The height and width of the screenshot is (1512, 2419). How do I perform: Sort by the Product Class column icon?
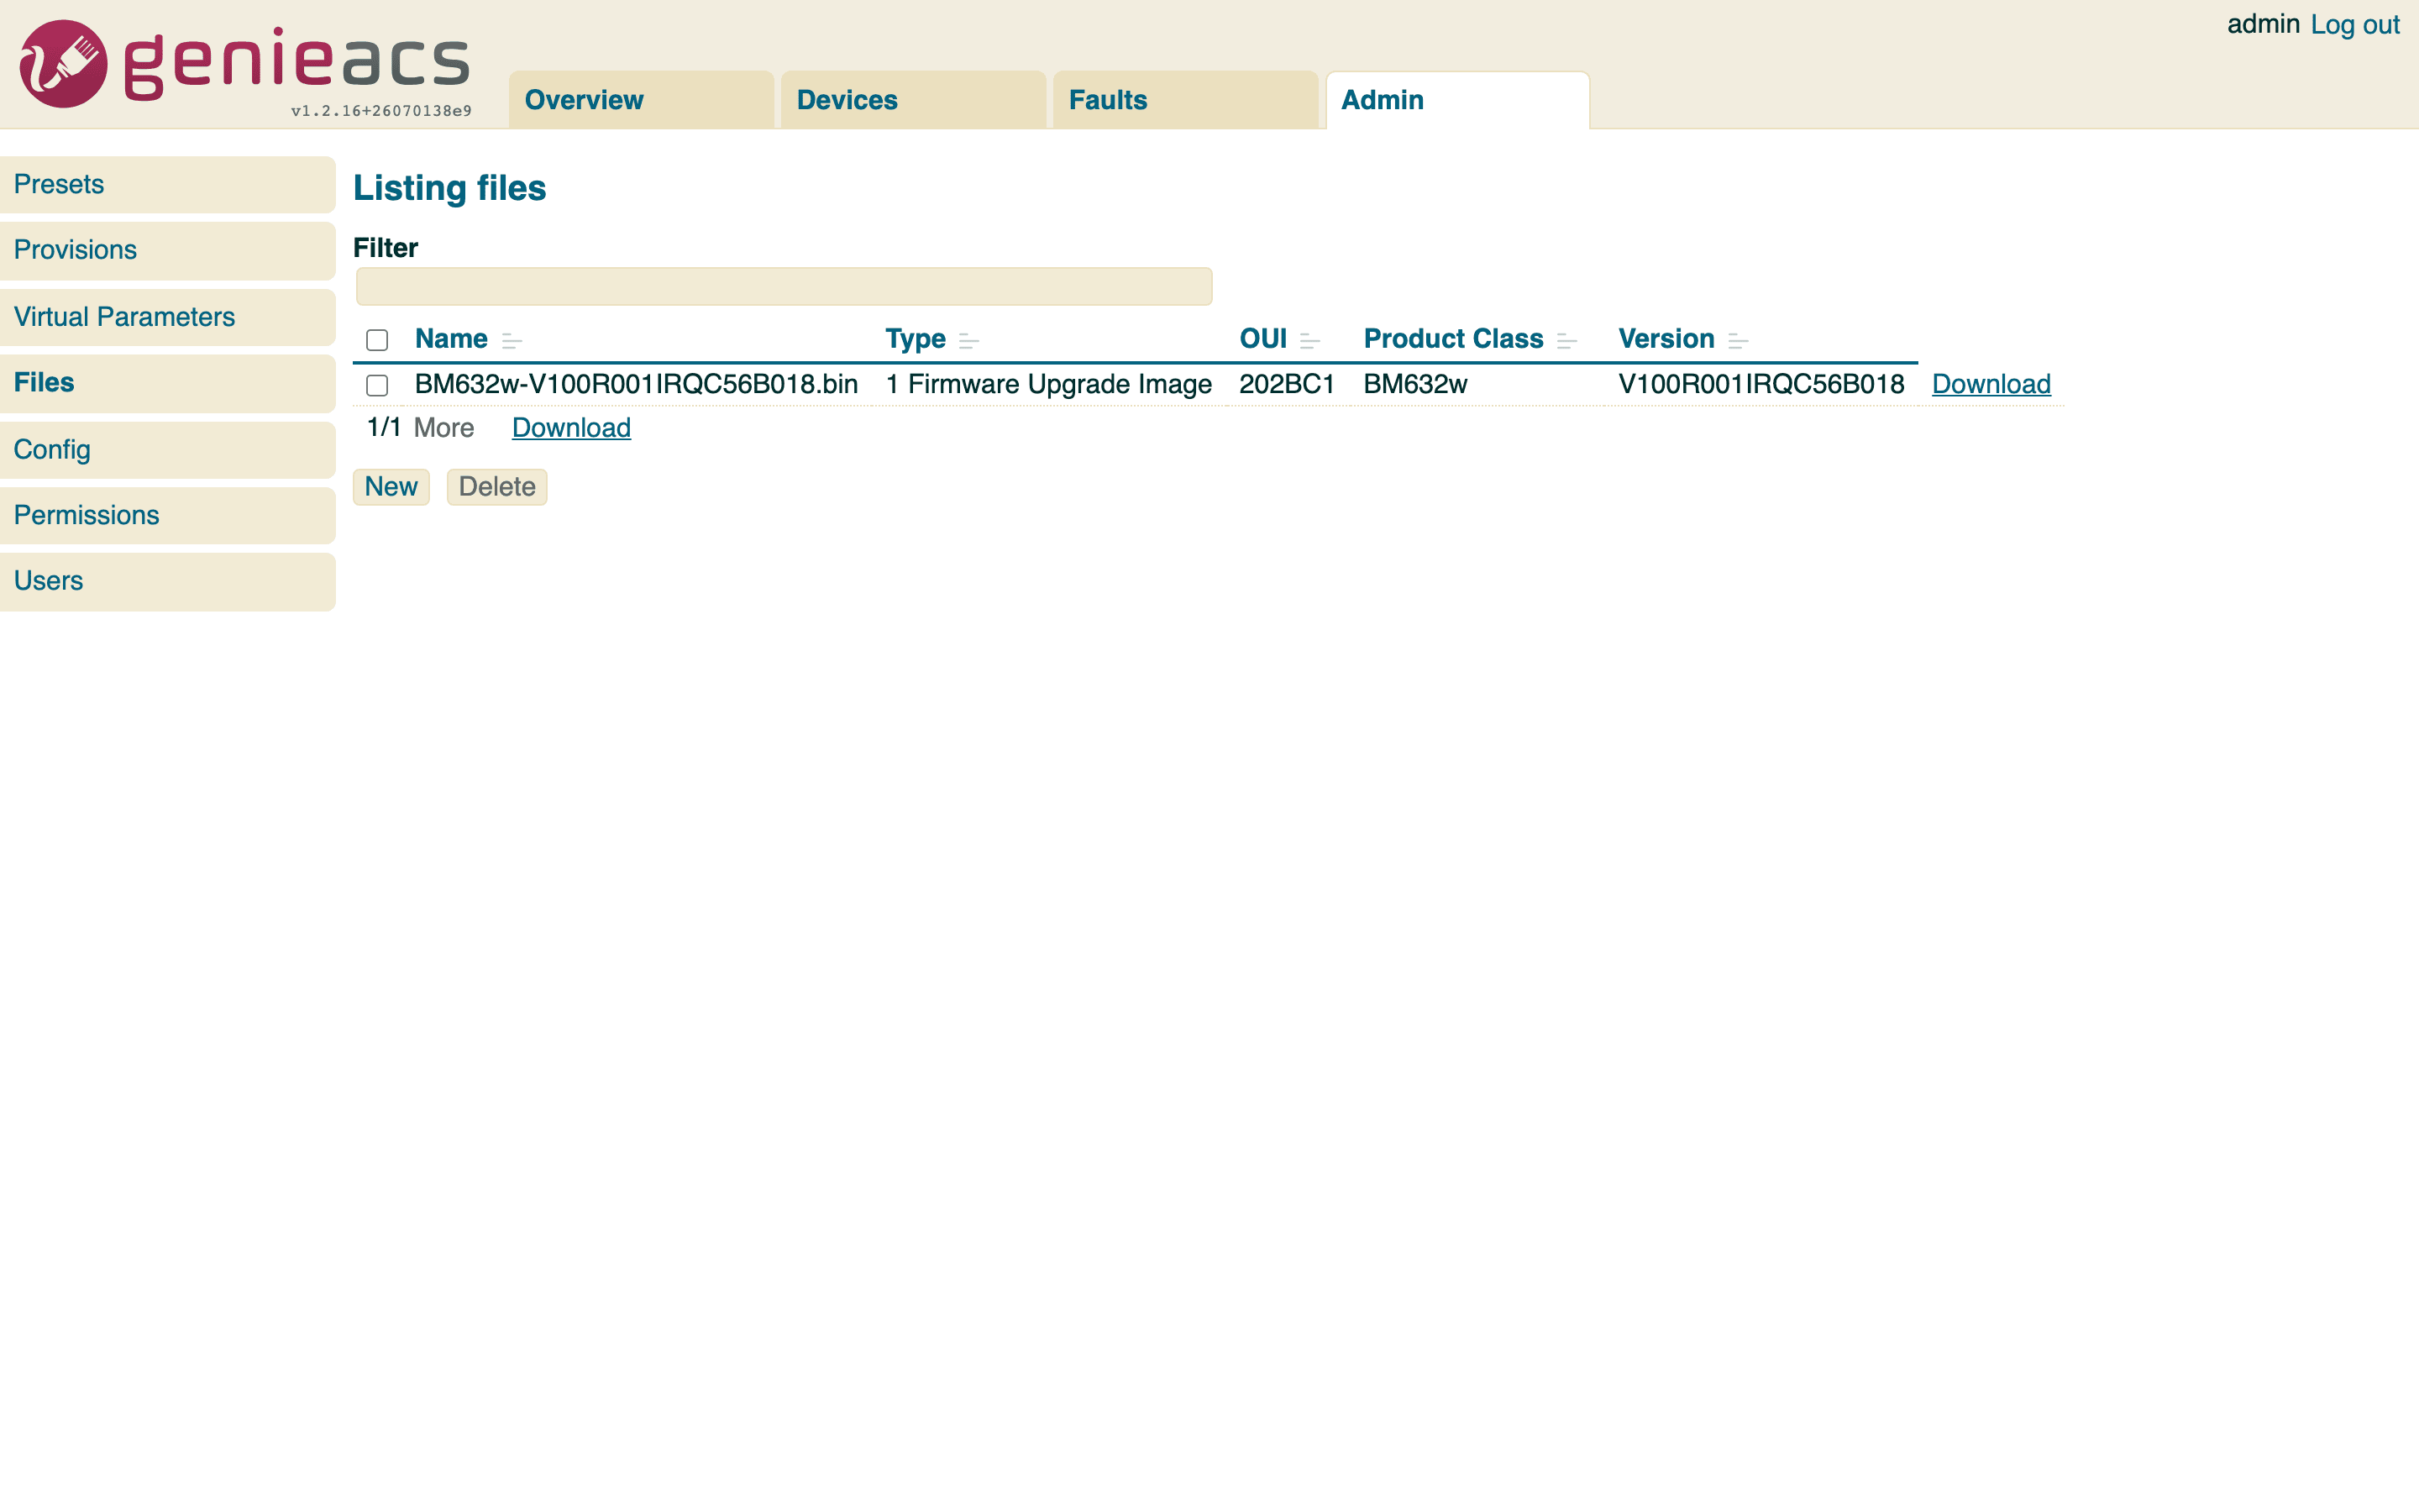1566,341
